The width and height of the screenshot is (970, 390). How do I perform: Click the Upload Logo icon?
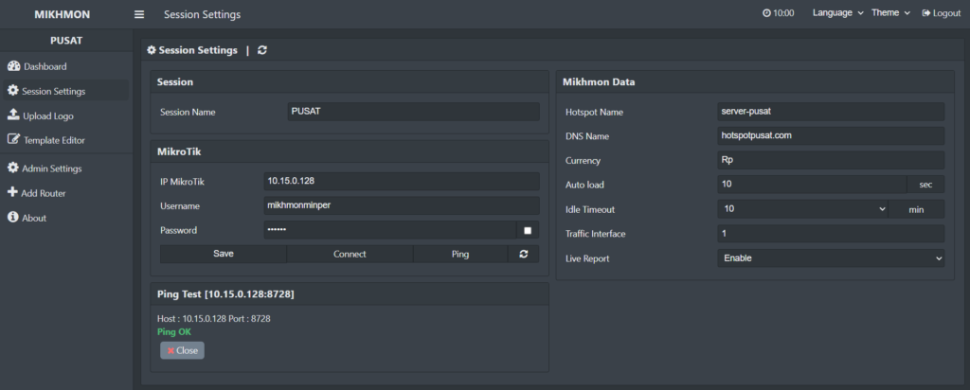pyautogui.click(x=13, y=115)
